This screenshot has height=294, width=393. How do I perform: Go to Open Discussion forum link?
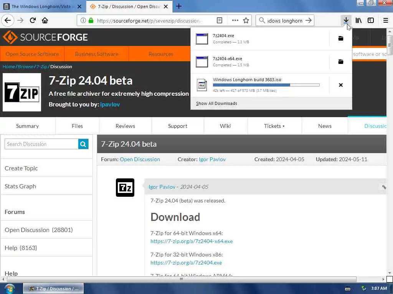tap(140, 159)
